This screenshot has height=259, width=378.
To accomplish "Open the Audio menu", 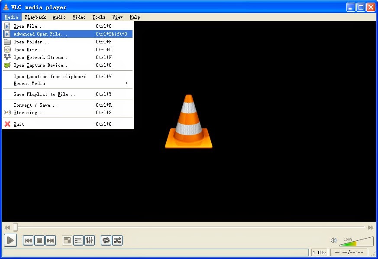I will click(x=59, y=17).
